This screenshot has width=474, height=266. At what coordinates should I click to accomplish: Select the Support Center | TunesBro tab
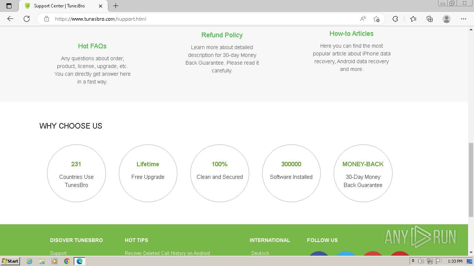pyautogui.click(x=63, y=6)
